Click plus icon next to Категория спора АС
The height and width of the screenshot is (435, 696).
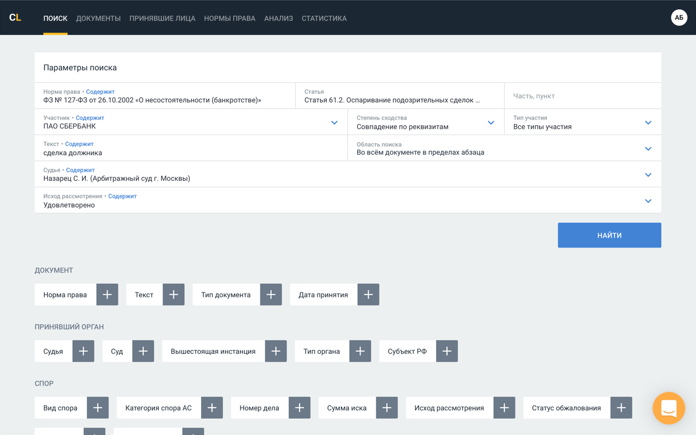pos(212,408)
